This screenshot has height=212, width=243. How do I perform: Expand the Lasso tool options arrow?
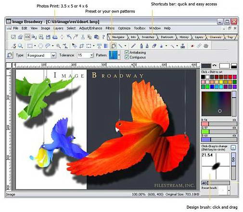click(x=52, y=46)
